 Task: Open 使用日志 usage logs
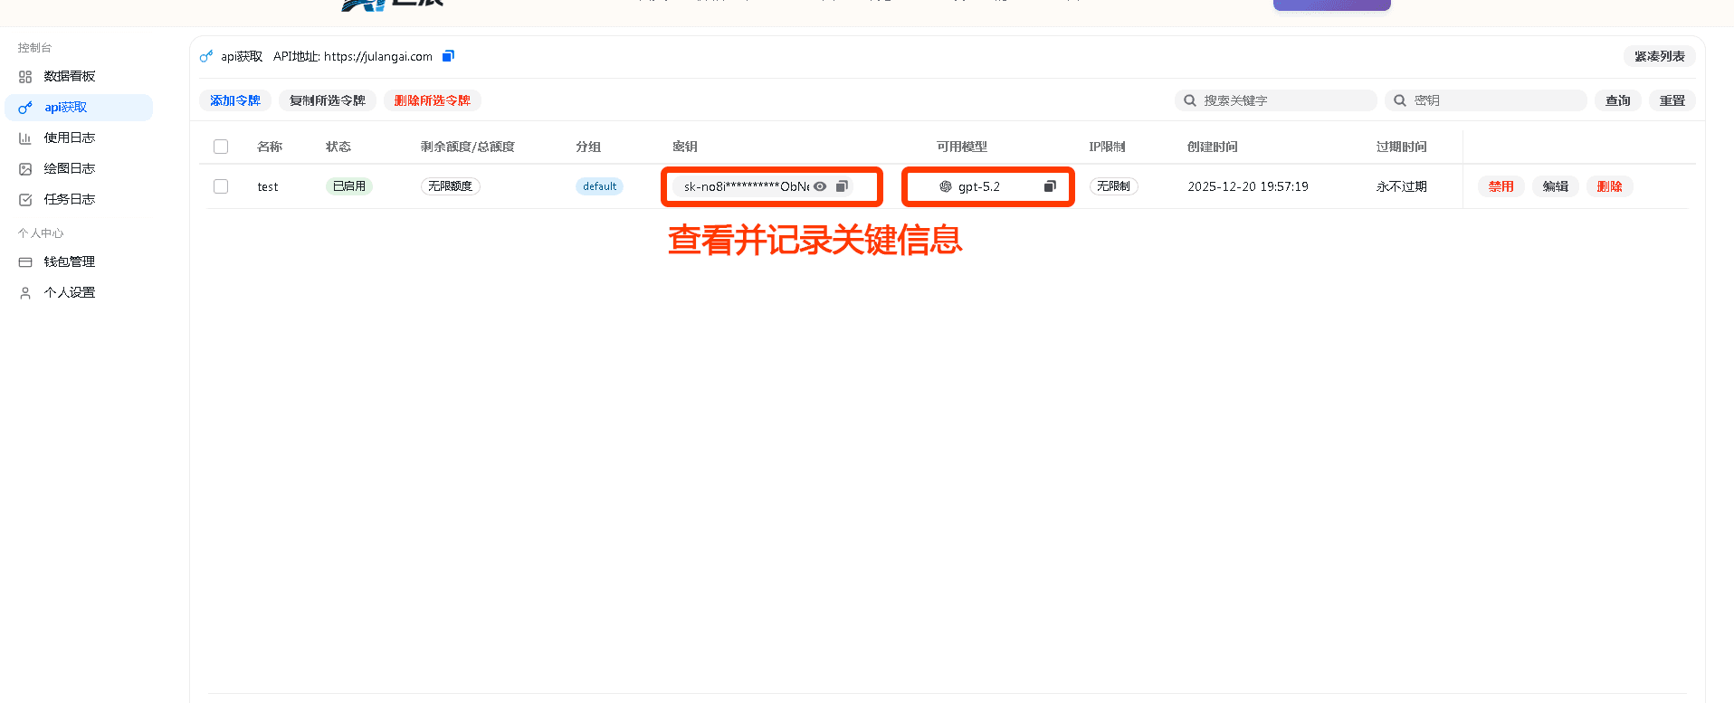(x=69, y=138)
